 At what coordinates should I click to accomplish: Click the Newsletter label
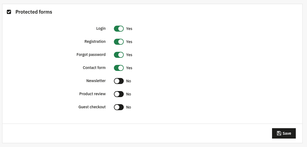96,81
